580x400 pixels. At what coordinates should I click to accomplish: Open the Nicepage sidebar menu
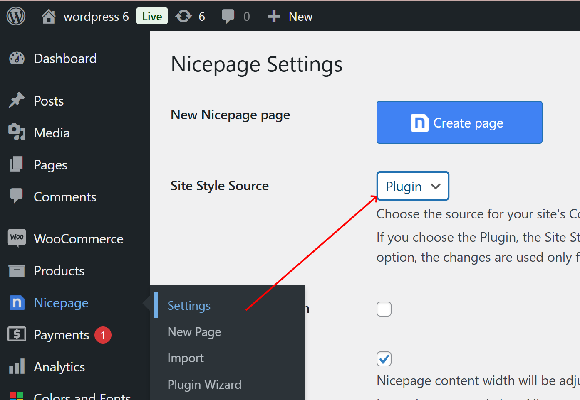coord(61,303)
